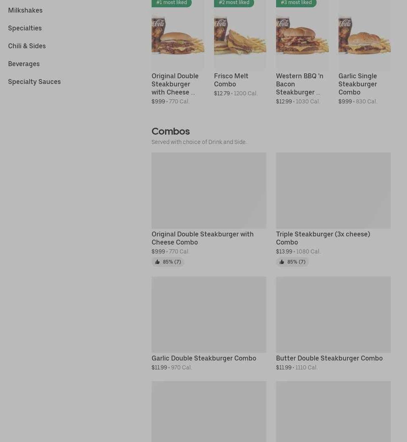Click the #3 most liked badge
The height and width of the screenshot is (442, 407).
[296, 3]
